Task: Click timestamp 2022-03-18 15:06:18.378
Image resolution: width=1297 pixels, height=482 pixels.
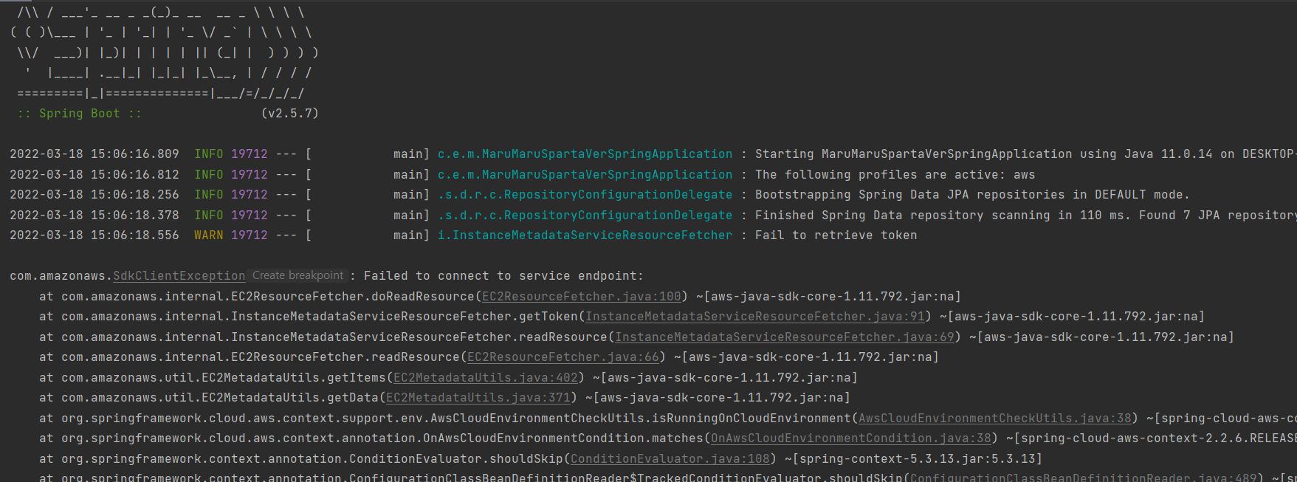Action: coord(94,216)
